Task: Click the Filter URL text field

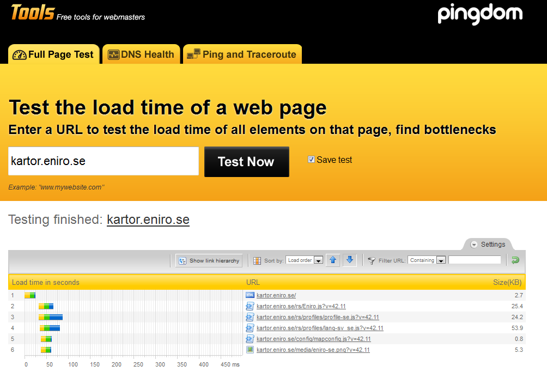Action: click(475, 260)
